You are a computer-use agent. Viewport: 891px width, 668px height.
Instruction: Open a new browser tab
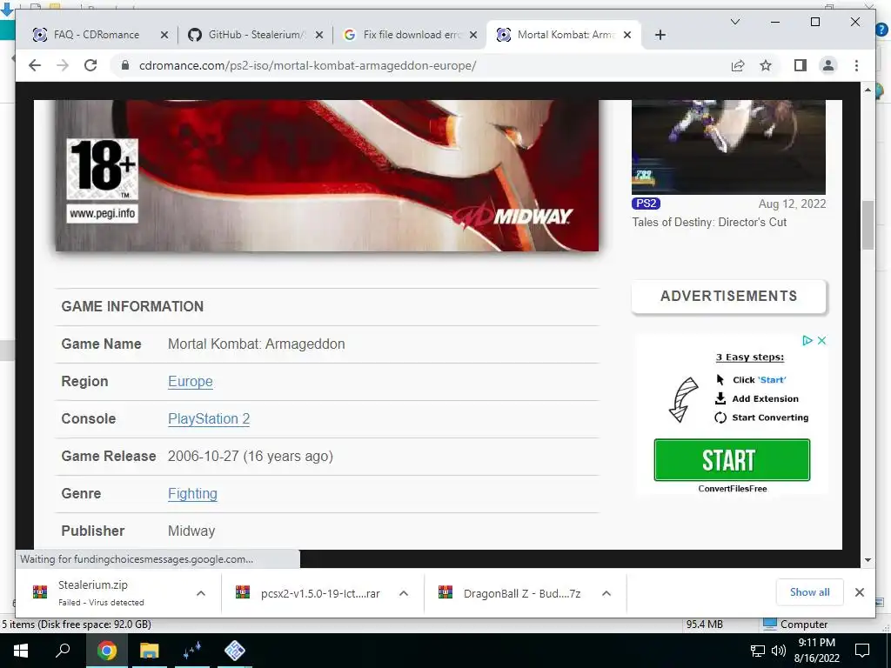click(660, 35)
